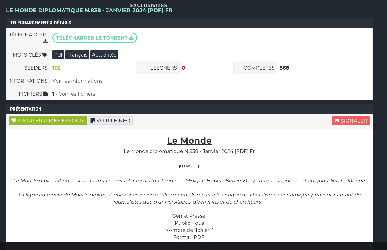Click the tags icon next to Mots clés
The width and height of the screenshot is (387, 250).
click(x=45, y=55)
